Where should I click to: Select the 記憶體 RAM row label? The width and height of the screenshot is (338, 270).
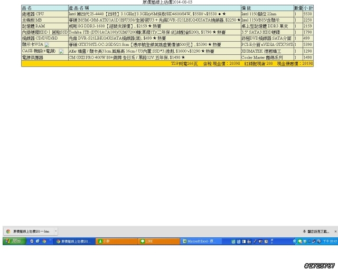(33, 26)
